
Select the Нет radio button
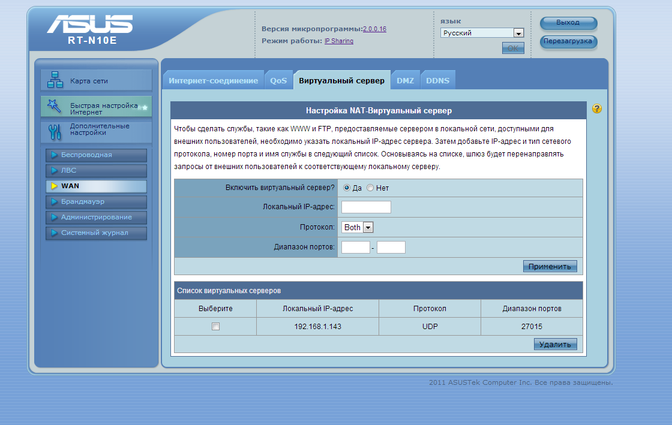(370, 188)
